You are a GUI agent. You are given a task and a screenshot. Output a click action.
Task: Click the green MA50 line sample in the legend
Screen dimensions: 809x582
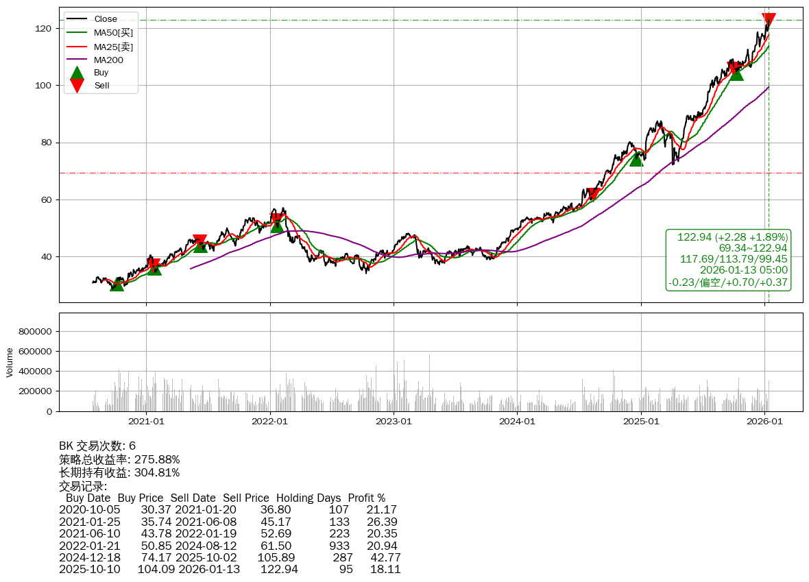[x=77, y=33]
